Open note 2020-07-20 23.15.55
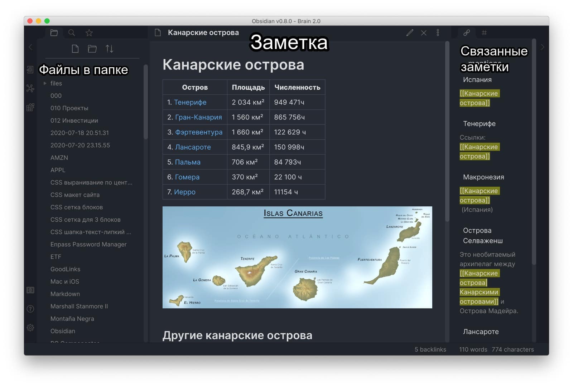Screen dimensions: 573x387 [80, 145]
